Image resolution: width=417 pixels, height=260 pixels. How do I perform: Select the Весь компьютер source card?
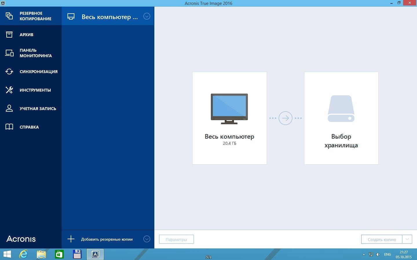tap(230, 118)
